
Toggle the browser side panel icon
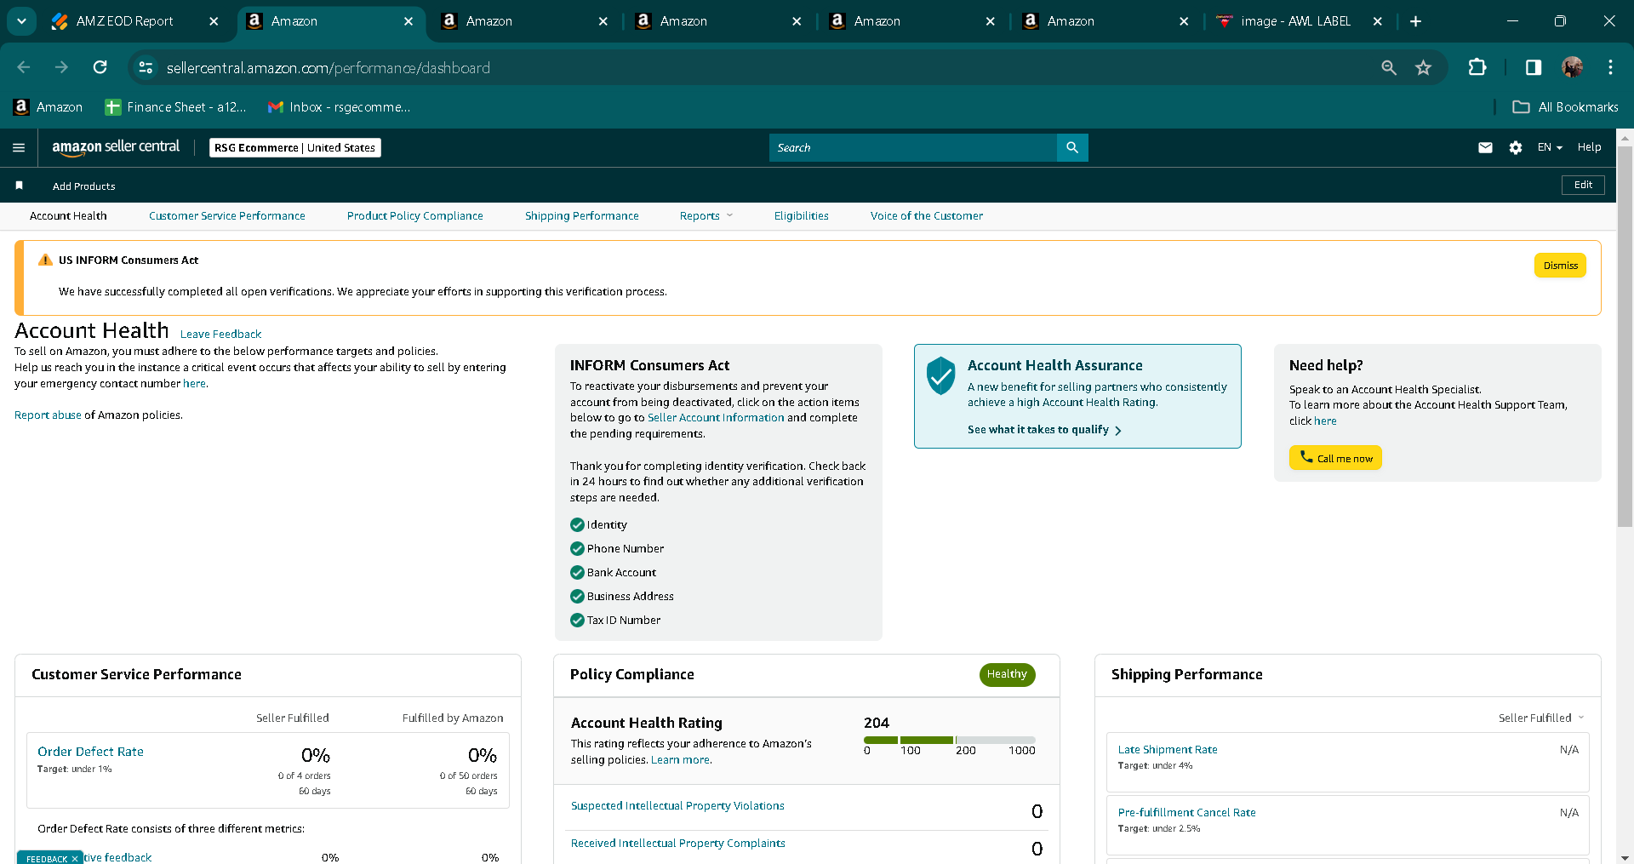pos(1534,67)
